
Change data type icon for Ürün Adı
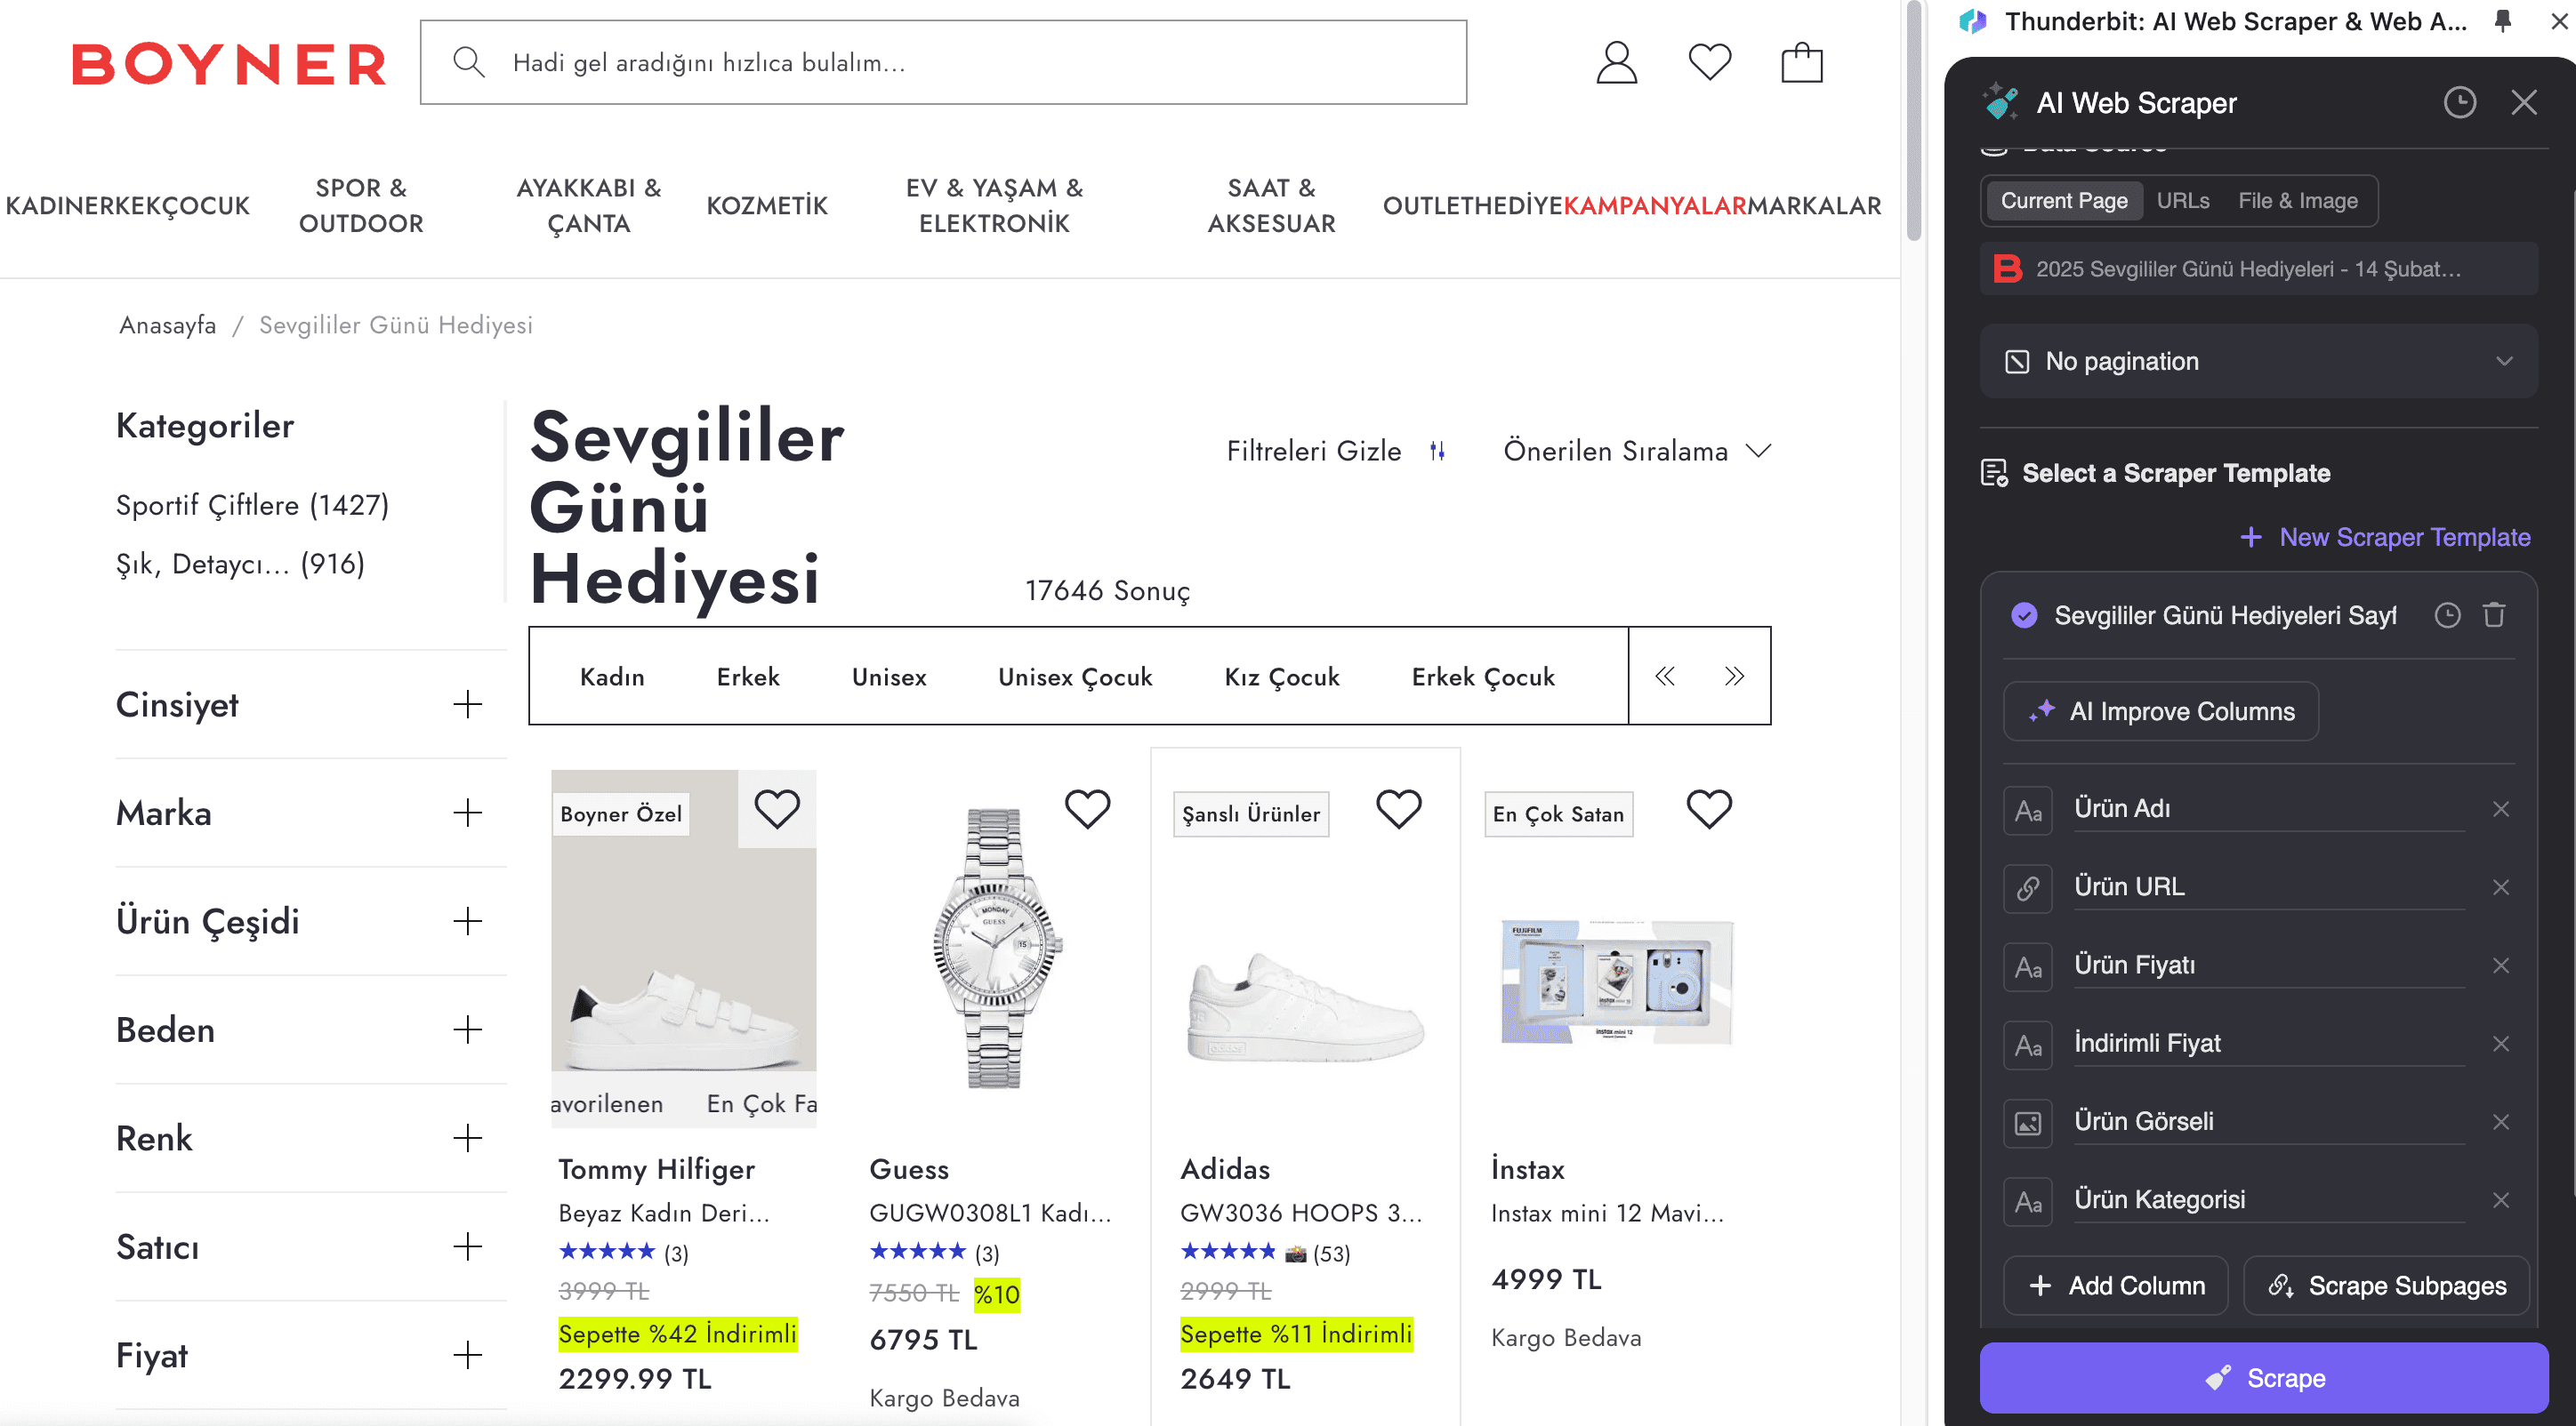coord(2027,811)
